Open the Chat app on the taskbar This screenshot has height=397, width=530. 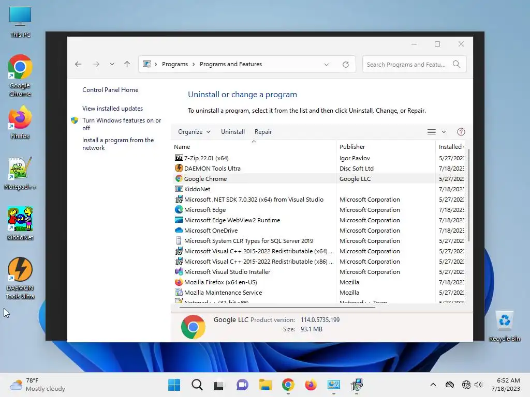point(242,385)
